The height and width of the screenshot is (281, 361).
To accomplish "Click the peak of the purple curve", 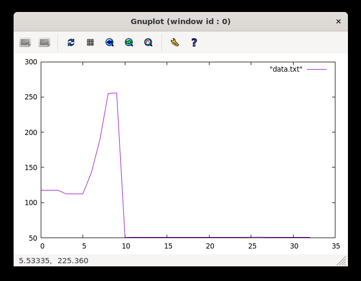I will tap(116, 93).
